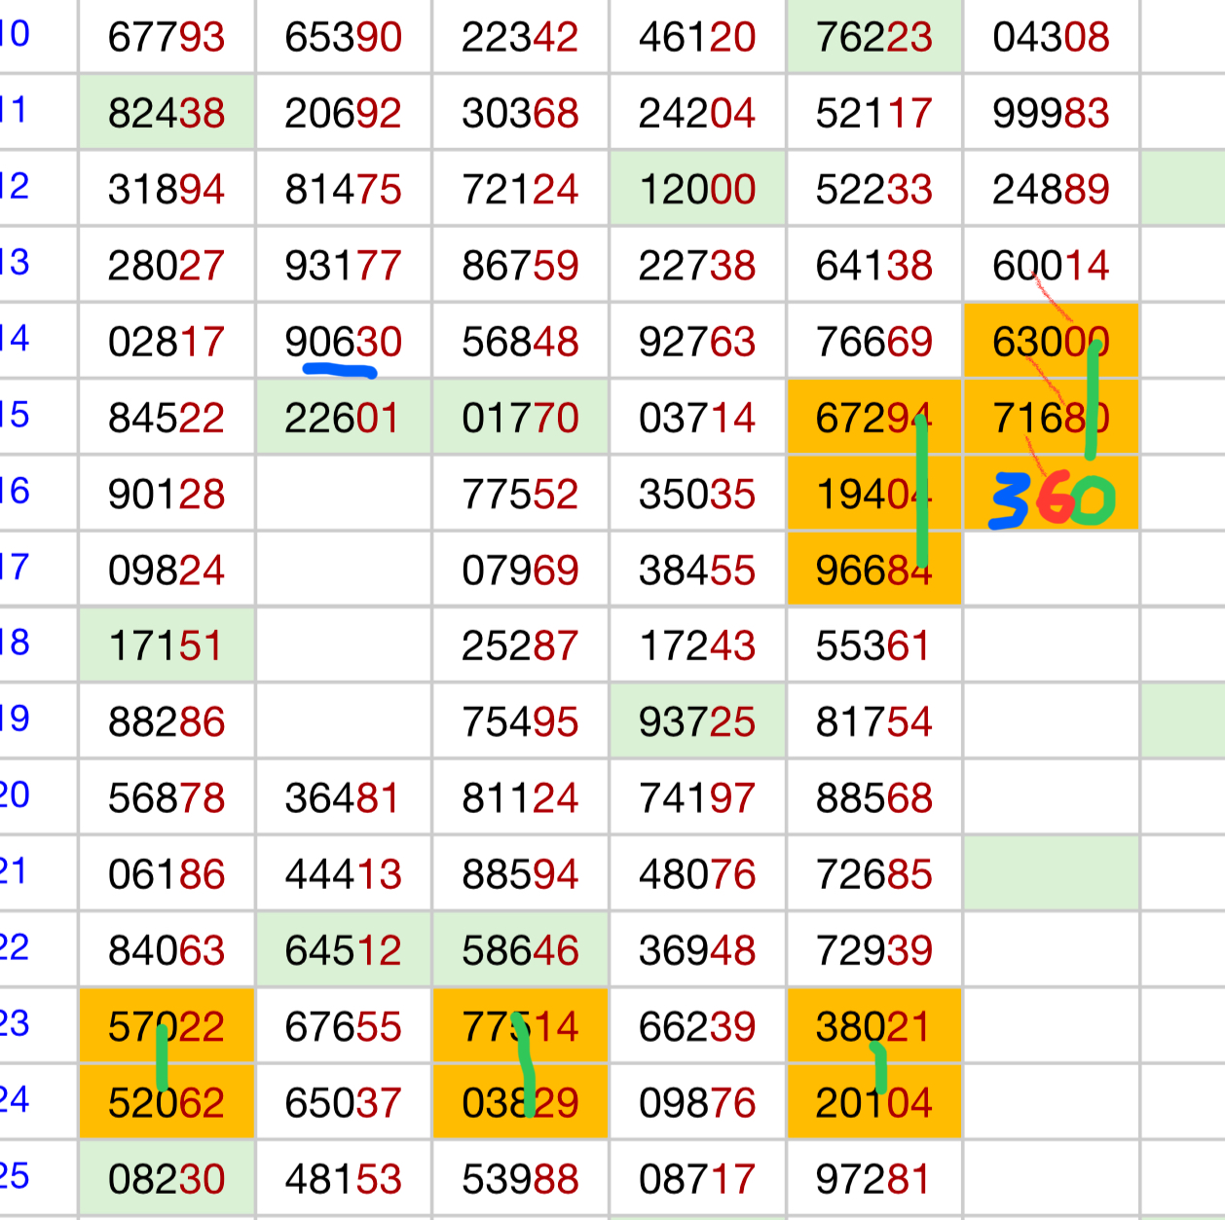Click the 88286 cell
Screen dimensions: 1225x1220
pos(167,721)
